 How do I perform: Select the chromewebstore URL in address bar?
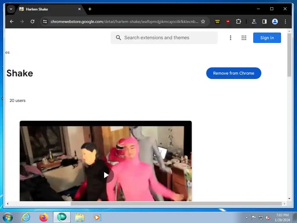click(124, 21)
